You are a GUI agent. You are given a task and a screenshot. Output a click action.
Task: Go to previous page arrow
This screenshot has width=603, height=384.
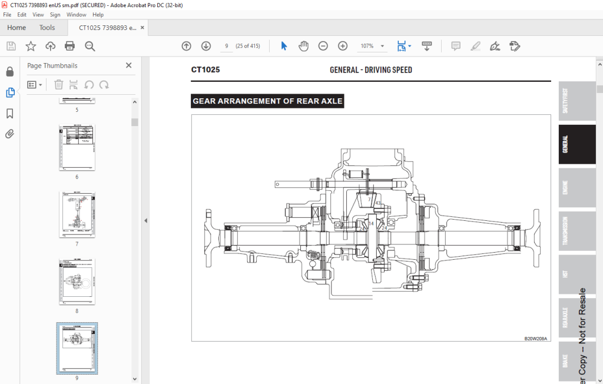coord(187,46)
